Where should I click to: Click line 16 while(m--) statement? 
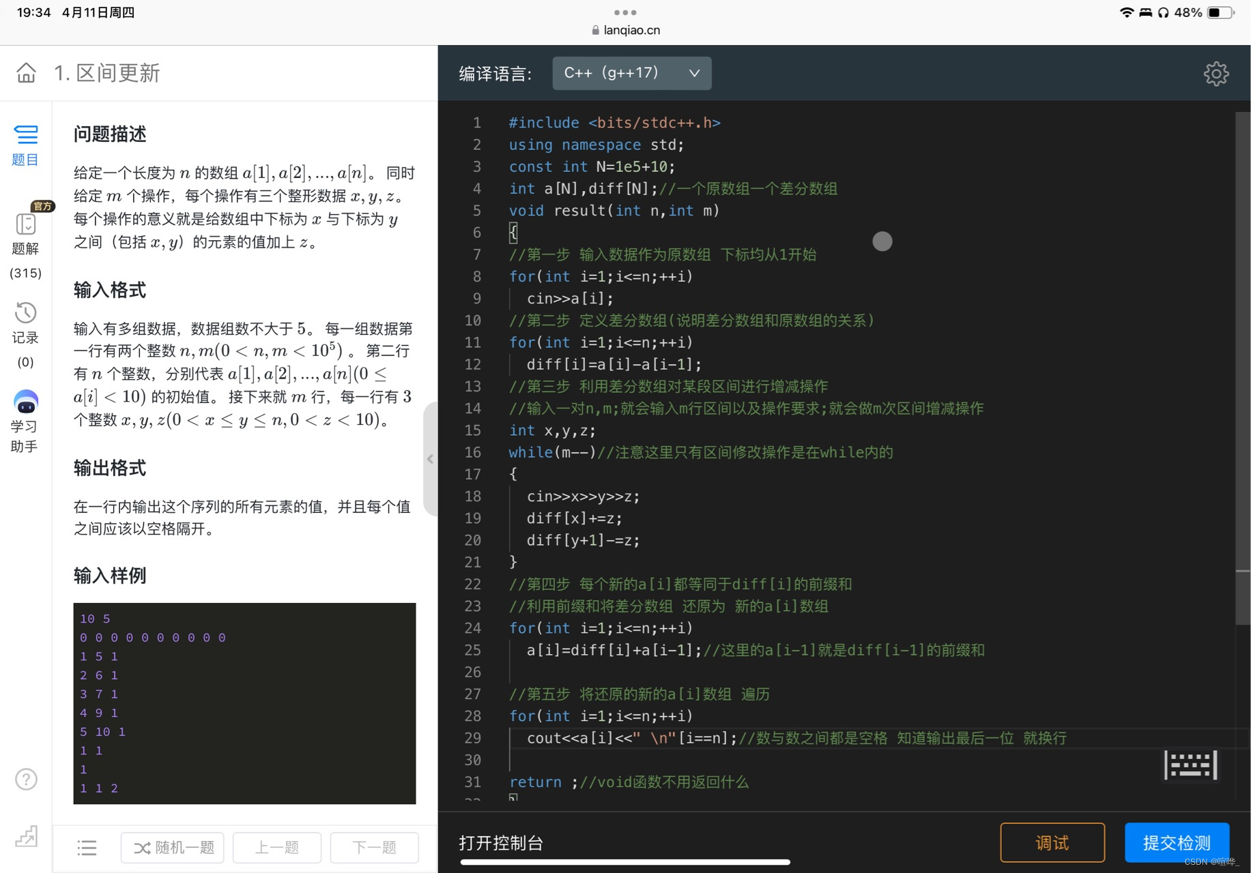tap(552, 452)
